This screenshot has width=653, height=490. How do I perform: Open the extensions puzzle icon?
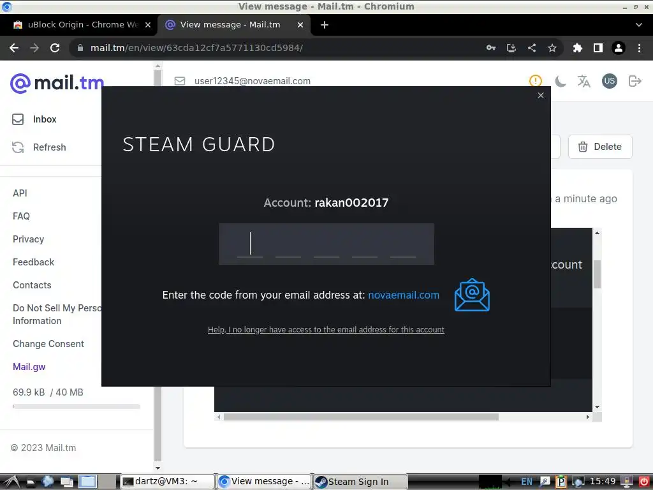578,48
